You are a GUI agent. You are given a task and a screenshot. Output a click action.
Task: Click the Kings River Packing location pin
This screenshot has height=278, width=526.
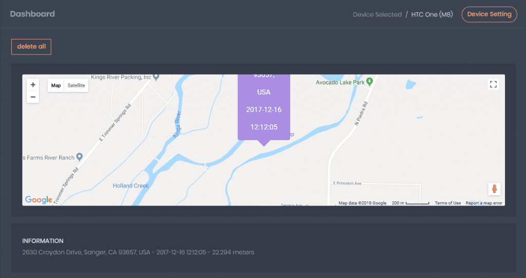tap(156, 77)
